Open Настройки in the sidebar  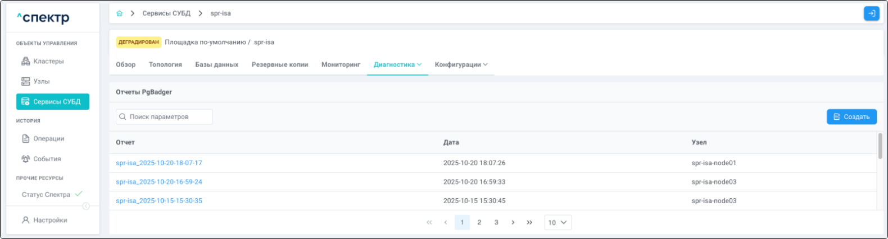click(50, 220)
